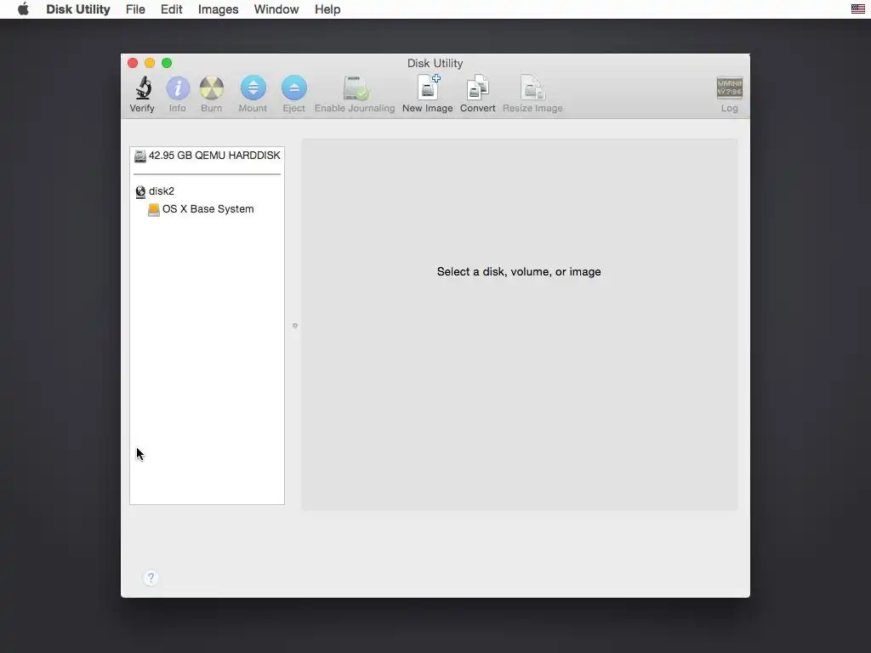
Task: Click the orange volume icon for OS X Base System
Action: click(154, 210)
